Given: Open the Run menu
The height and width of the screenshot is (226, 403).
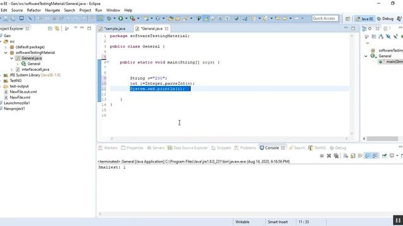Looking at the screenshot, I should coord(99,10).
